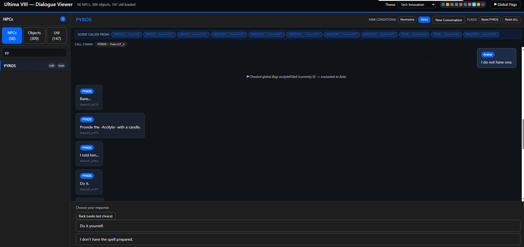Open the MALCHIR::func09E2 scene caller chip
The height and width of the screenshot is (247, 524).
point(482,34)
